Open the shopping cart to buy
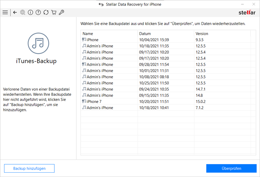Viewport: 260px width, 177px height. [54, 12]
